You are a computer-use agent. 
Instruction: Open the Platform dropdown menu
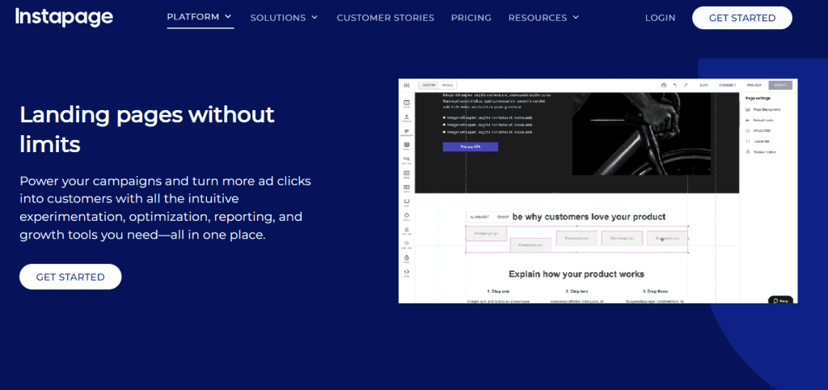point(200,17)
